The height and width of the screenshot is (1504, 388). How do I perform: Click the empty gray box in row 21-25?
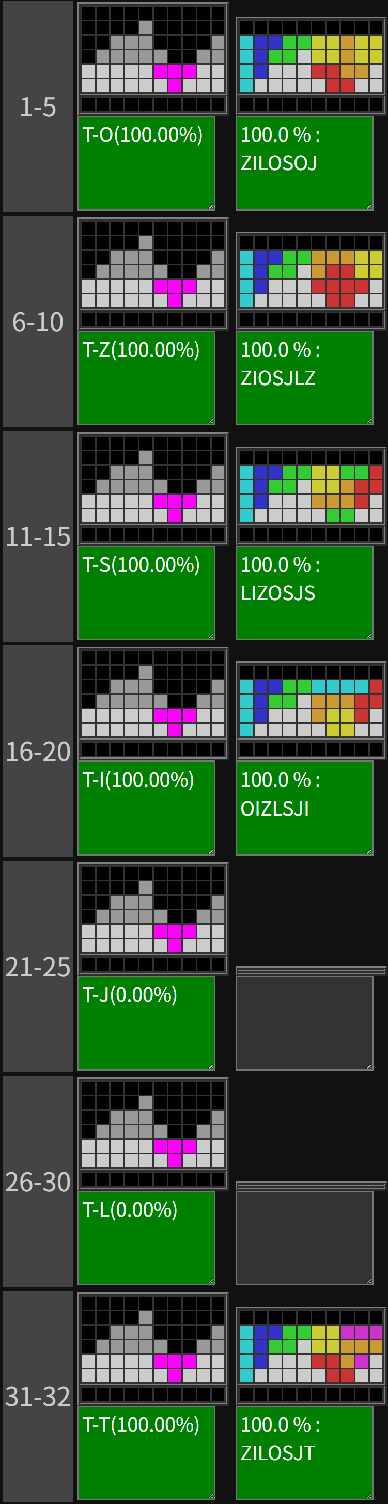(305, 1023)
